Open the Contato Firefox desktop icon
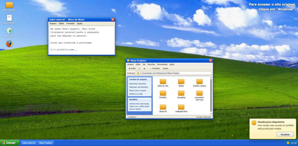The height and width of the screenshot is (146, 298). [9, 45]
